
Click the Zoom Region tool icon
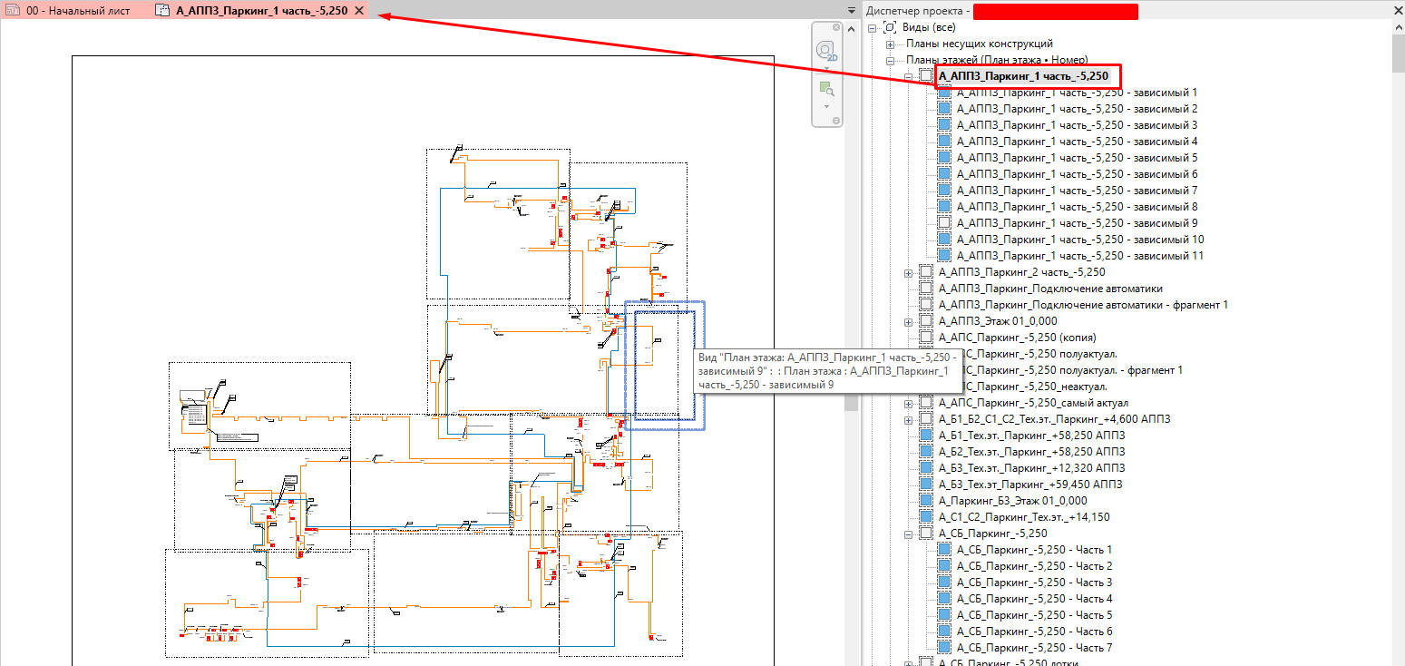(825, 89)
